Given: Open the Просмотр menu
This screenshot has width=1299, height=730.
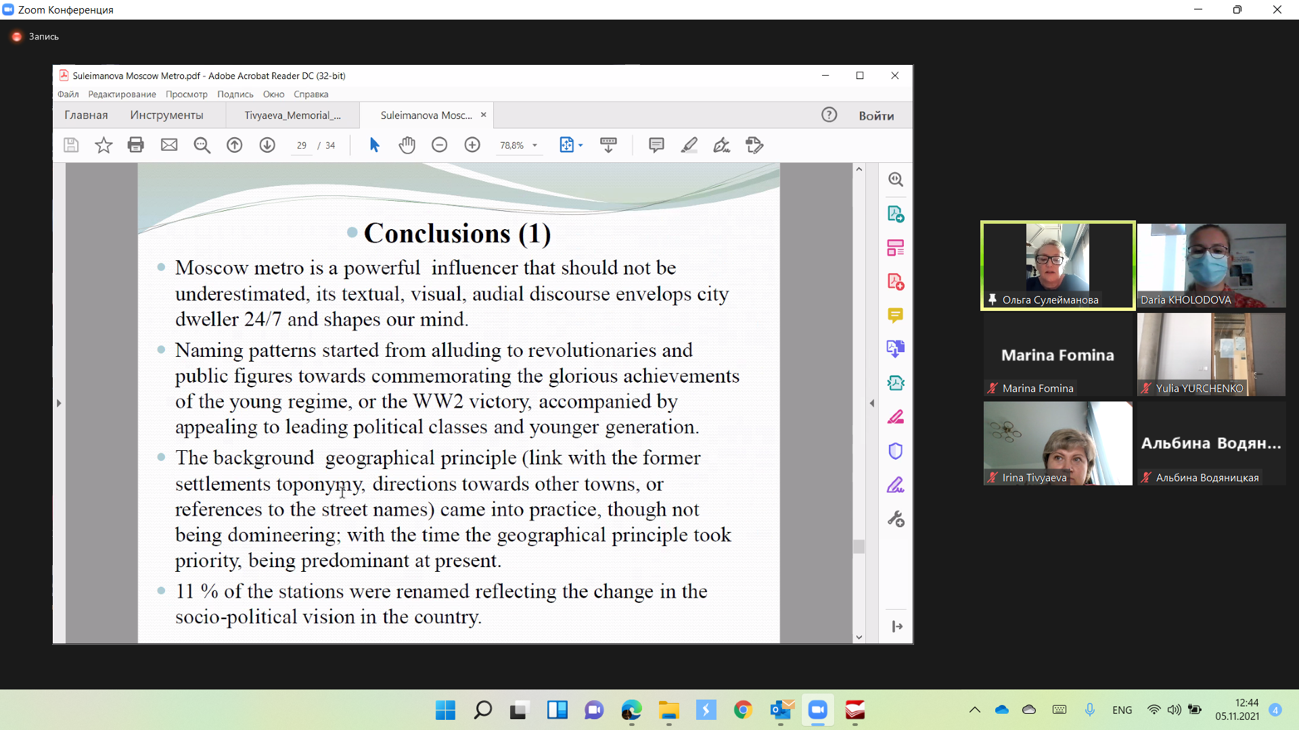Looking at the screenshot, I should pyautogui.click(x=186, y=94).
